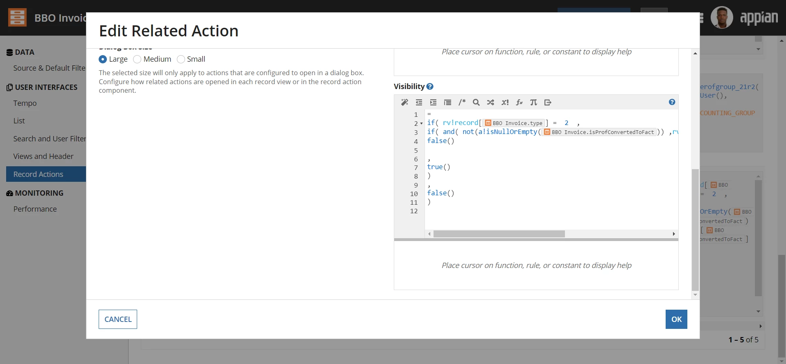Image resolution: width=786 pixels, height=364 pixels.
Task: Open find with the magnifier icon
Action: pyautogui.click(x=476, y=102)
